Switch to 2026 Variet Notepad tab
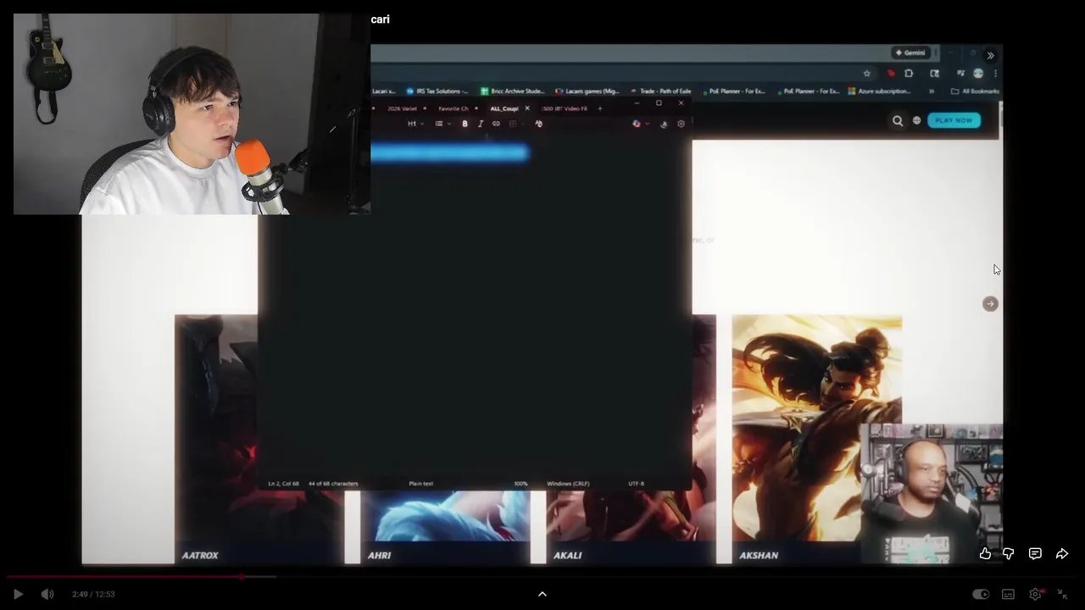 [x=402, y=108]
